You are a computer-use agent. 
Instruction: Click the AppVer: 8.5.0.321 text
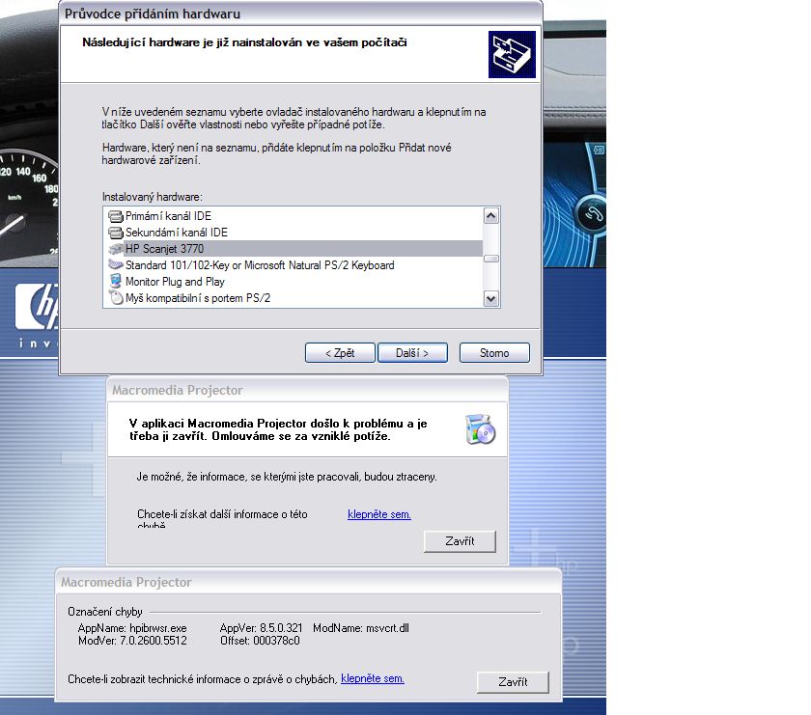pyautogui.click(x=262, y=628)
